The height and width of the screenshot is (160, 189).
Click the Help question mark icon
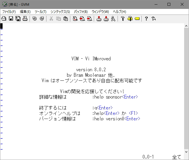(146, 19)
